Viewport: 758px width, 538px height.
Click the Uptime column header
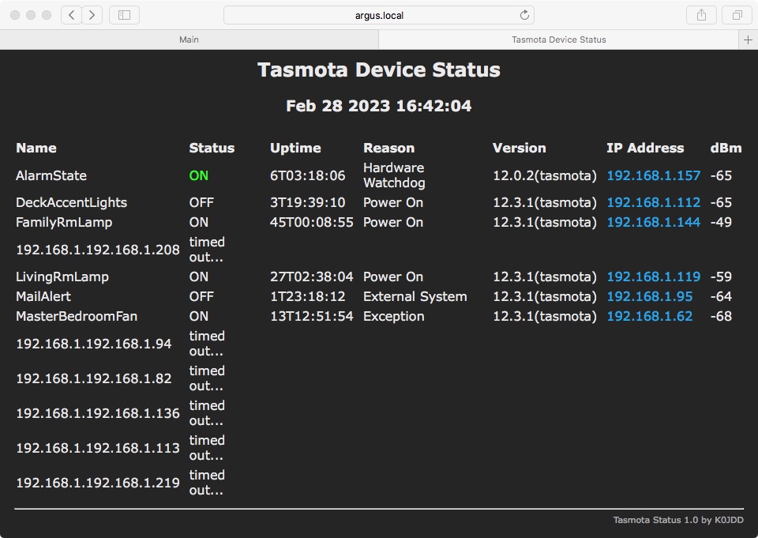click(295, 148)
